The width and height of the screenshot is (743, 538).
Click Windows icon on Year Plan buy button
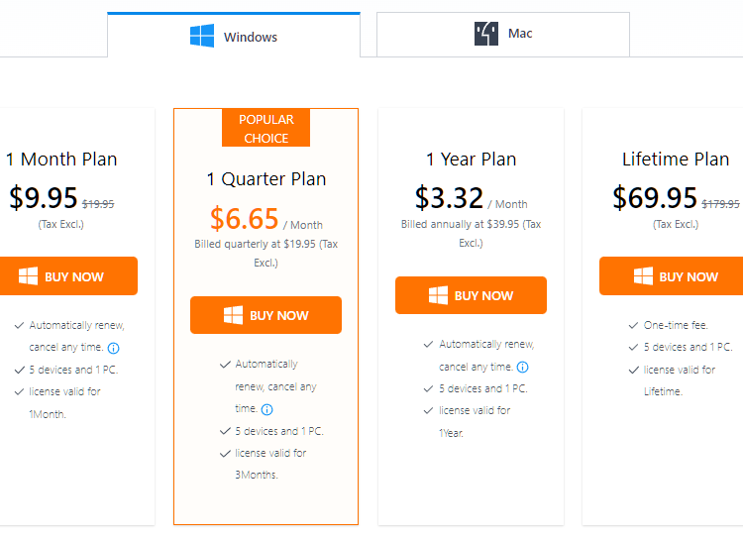coord(438,295)
